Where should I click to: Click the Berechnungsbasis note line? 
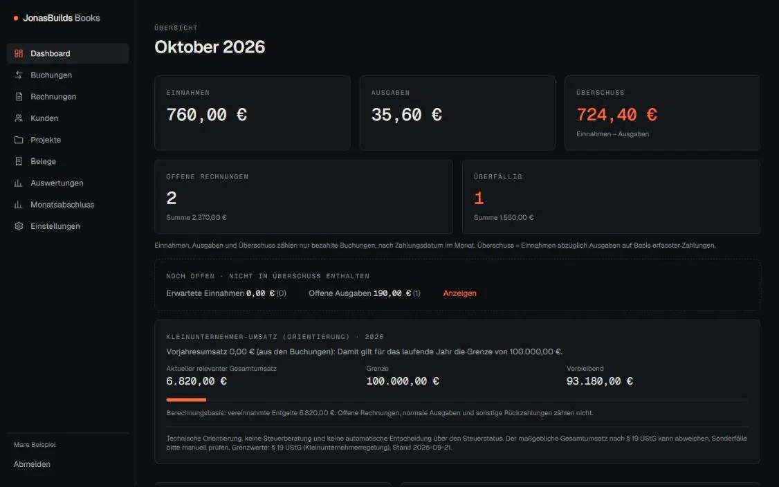(x=380, y=413)
